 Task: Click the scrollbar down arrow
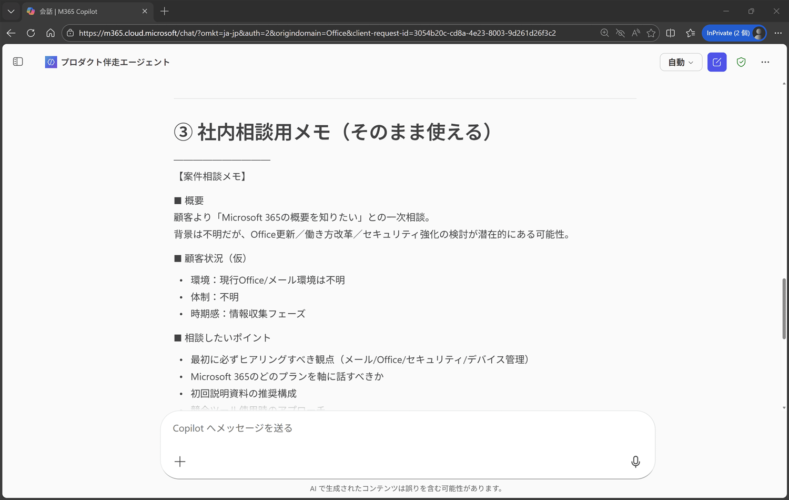784,407
